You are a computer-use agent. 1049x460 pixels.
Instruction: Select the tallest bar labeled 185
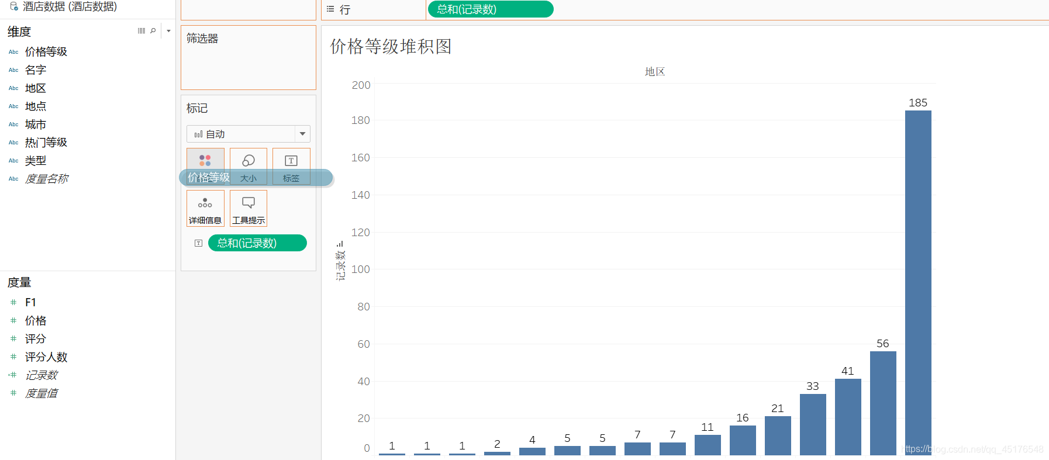point(918,283)
